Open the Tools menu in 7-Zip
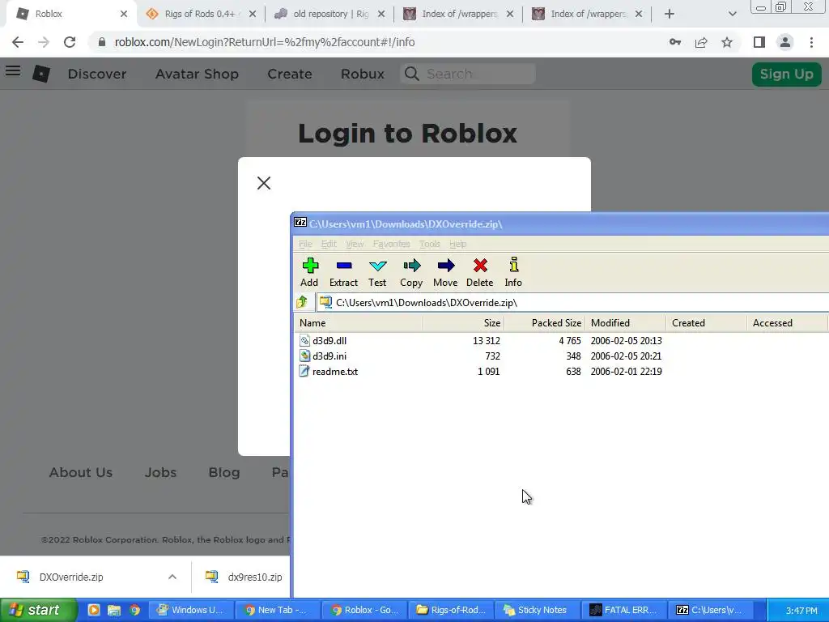Viewport: 829px width, 622px height. point(429,244)
